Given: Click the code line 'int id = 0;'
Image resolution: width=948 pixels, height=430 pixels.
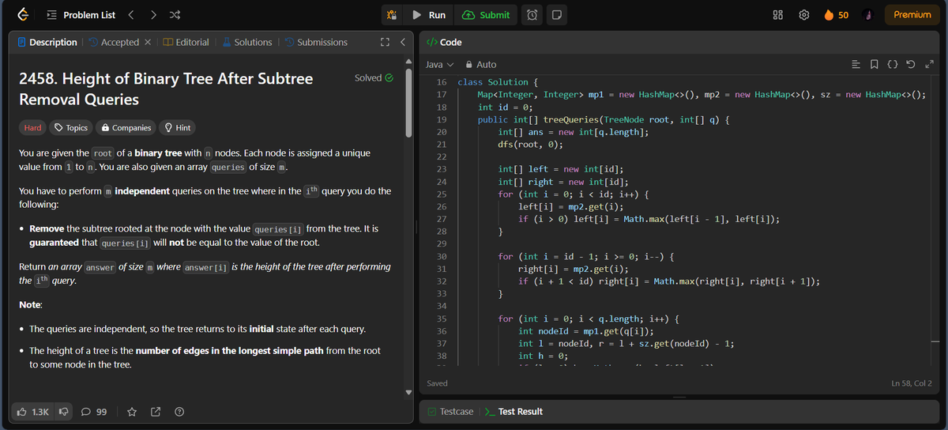Looking at the screenshot, I should (x=505, y=107).
